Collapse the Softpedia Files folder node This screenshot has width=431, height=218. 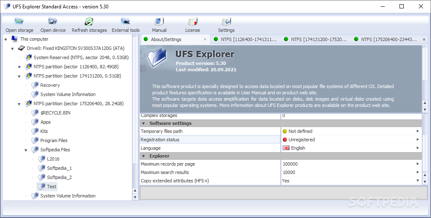pyautogui.click(x=26, y=150)
